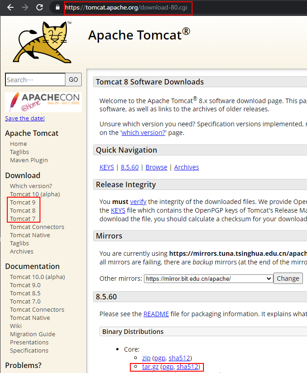
Task: Click the browser Forward arrow
Action: coord(25,8)
